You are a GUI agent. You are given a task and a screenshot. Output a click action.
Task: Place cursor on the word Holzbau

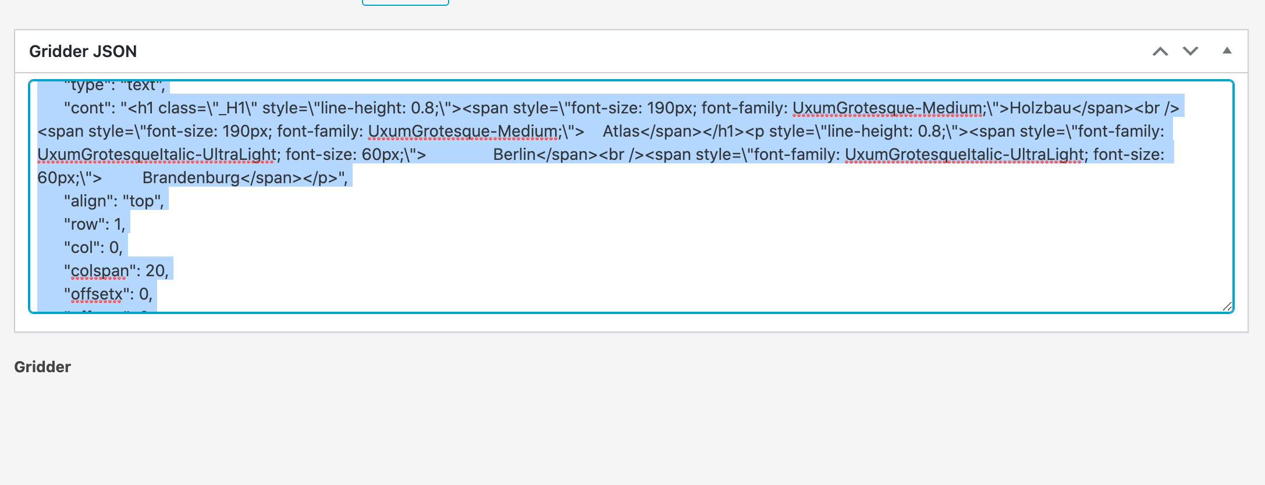tap(1040, 108)
